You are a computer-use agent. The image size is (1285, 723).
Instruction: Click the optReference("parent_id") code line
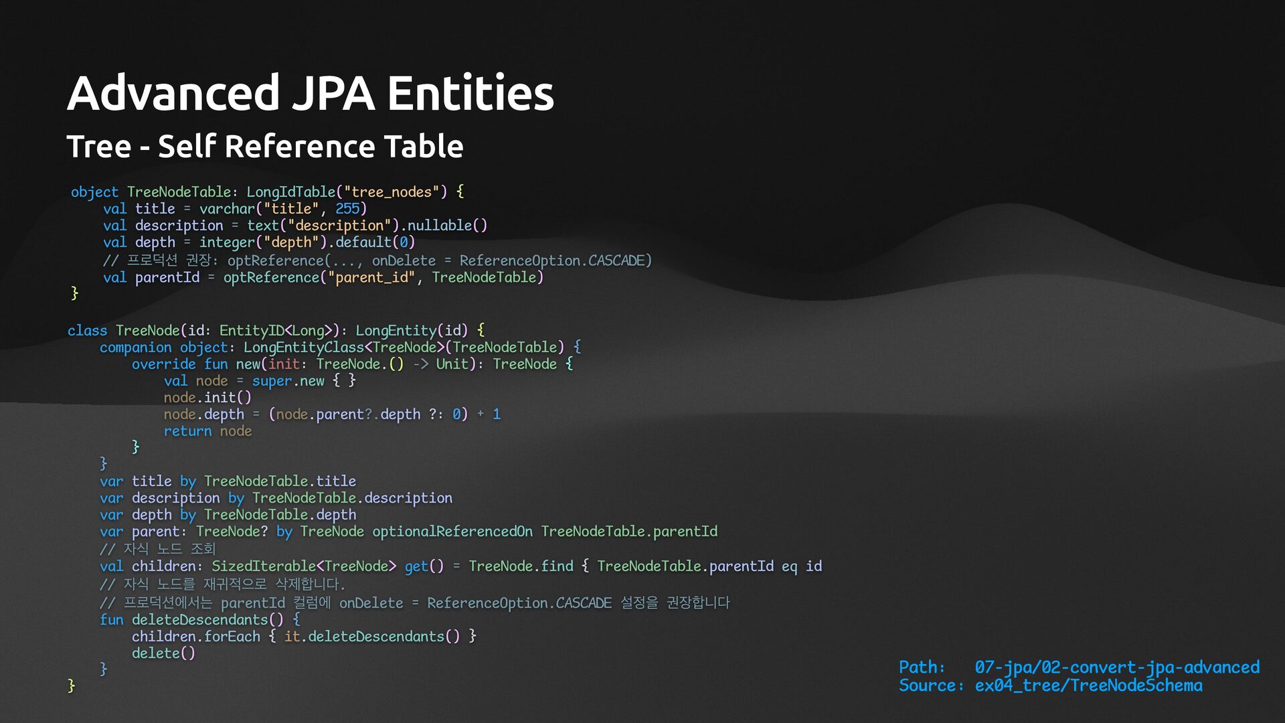pyautogui.click(x=323, y=277)
